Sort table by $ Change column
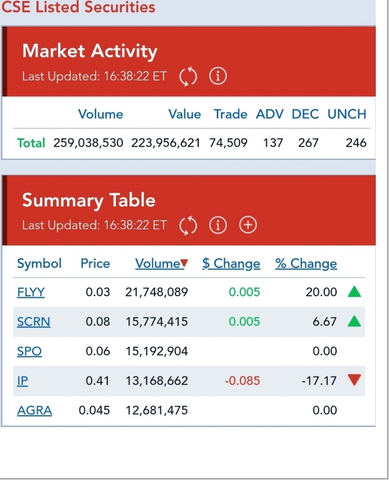The image size is (389, 480). click(x=231, y=263)
